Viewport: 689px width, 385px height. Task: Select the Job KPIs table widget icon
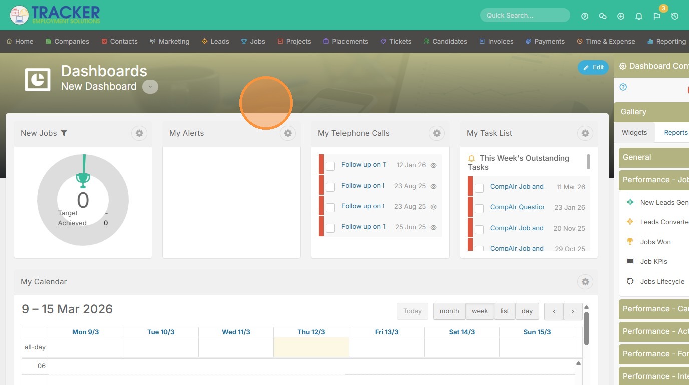630,261
